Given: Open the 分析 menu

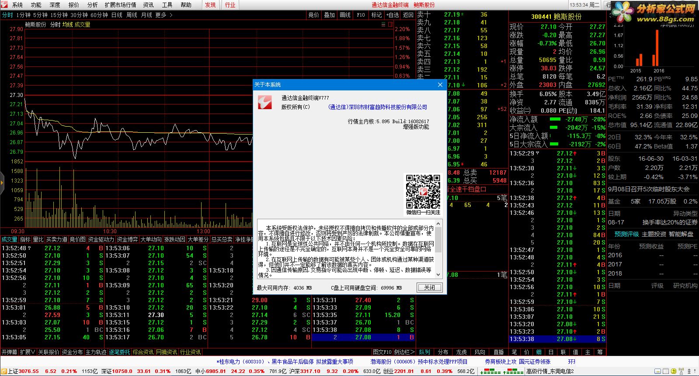Looking at the screenshot, I should [x=92, y=5].
